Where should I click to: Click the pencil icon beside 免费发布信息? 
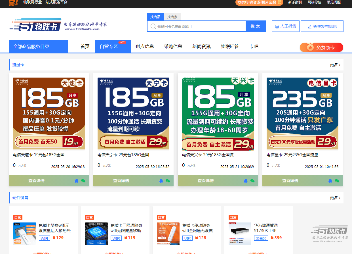coord(310,27)
